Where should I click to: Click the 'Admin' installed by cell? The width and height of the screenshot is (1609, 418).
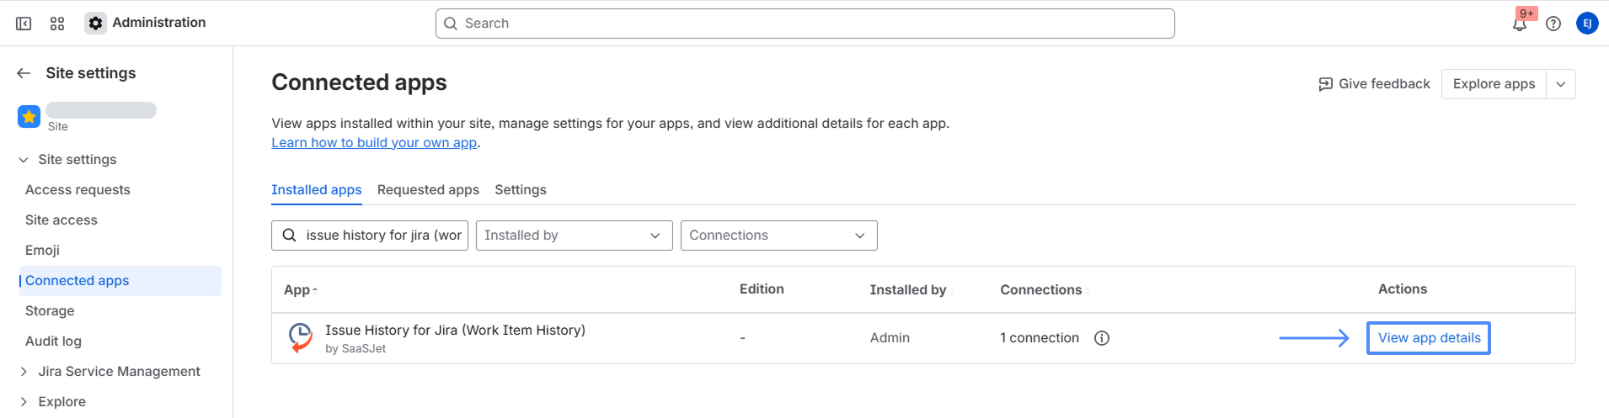890,338
